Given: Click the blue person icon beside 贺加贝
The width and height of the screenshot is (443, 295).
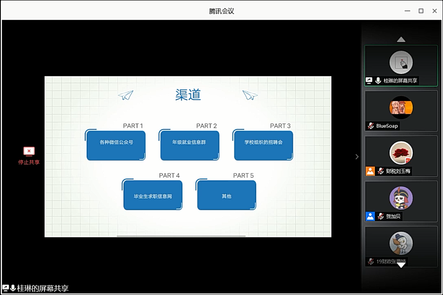Looking at the screenshot, I should point(370,217).
